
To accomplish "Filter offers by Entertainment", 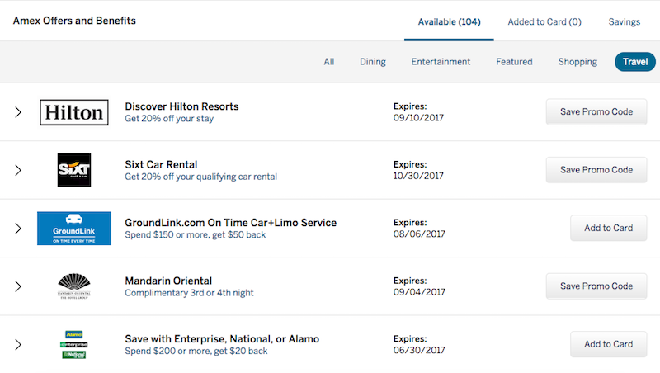I will click(x=441, y=62).
